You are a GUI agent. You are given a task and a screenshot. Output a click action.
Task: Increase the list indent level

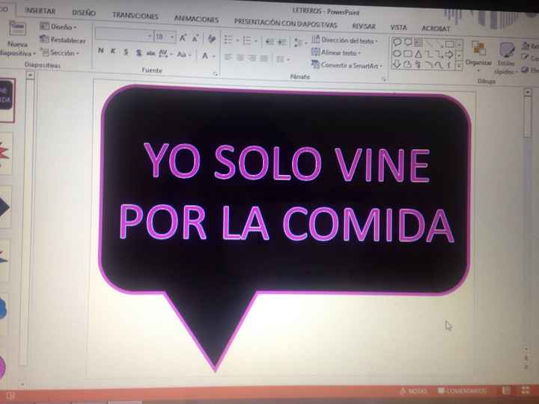[282, 43]
